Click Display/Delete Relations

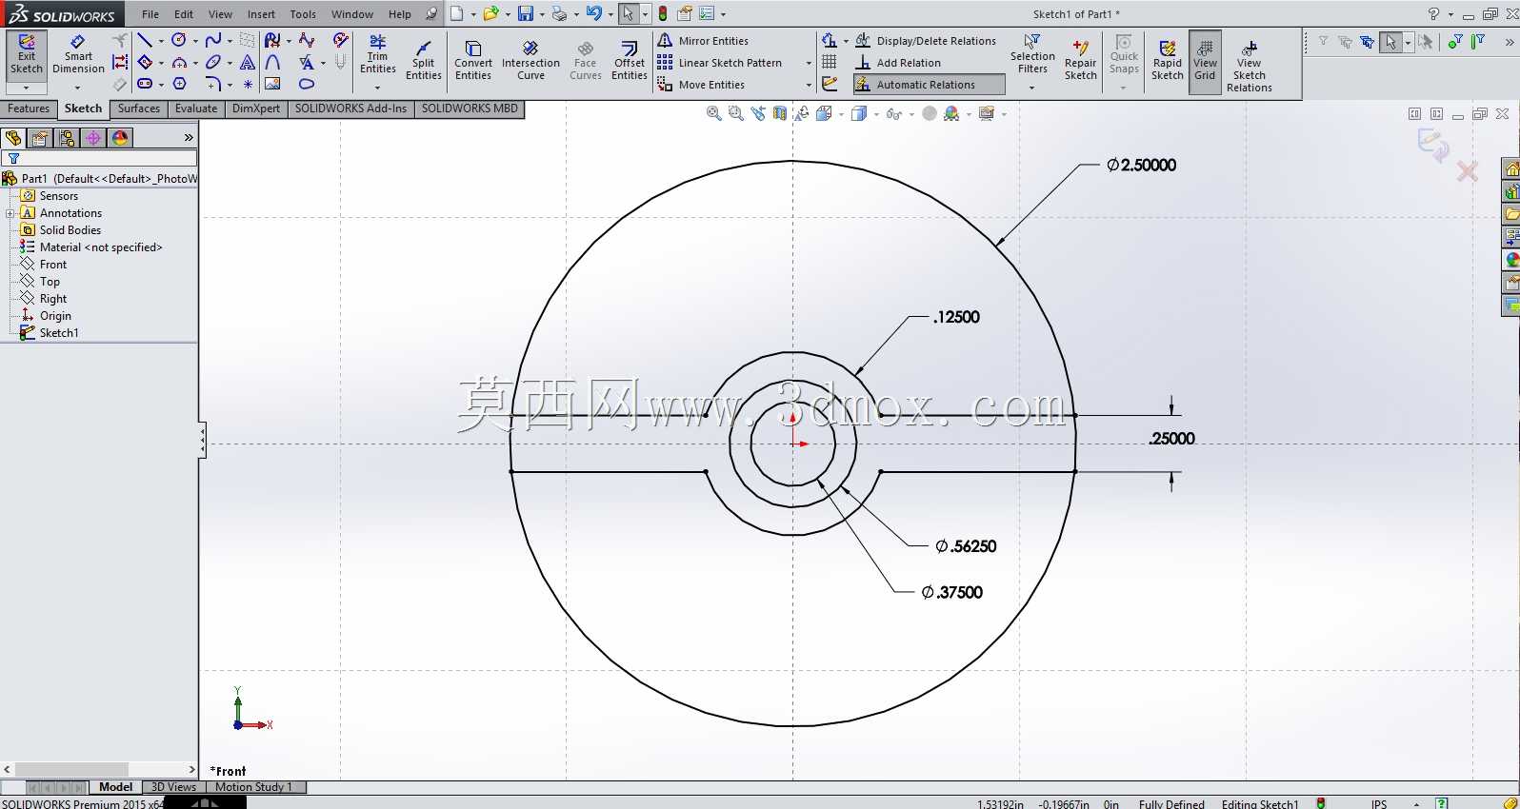(926, 41)
